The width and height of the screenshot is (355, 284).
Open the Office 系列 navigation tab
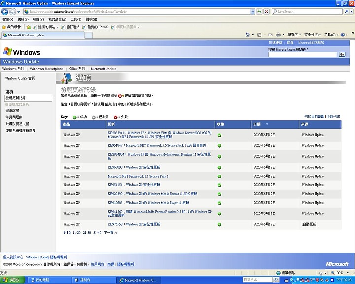(77, 69)
